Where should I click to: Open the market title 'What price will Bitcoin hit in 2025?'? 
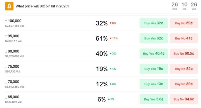[42, 6]
